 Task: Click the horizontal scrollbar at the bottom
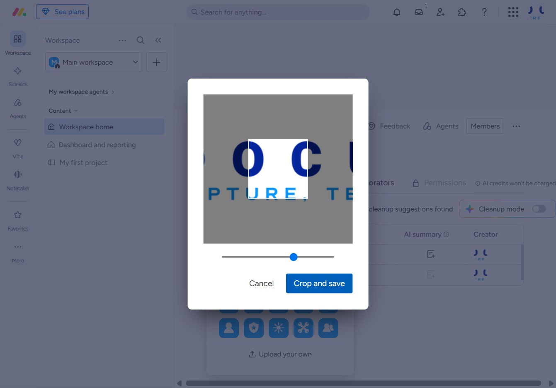[363, 383]
